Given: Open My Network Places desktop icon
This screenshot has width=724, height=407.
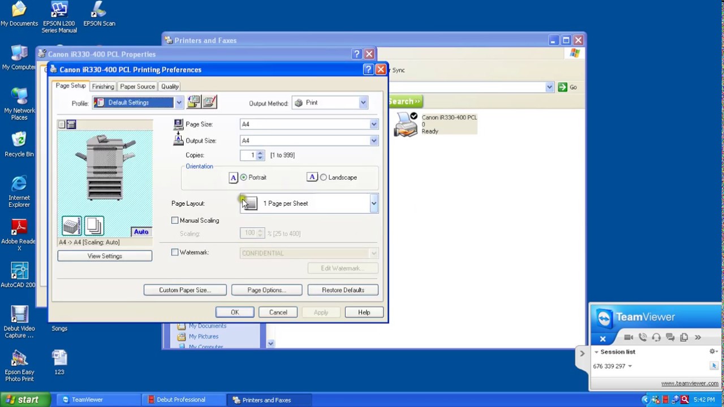Looking at the screenshot, I should pos(19,105).
